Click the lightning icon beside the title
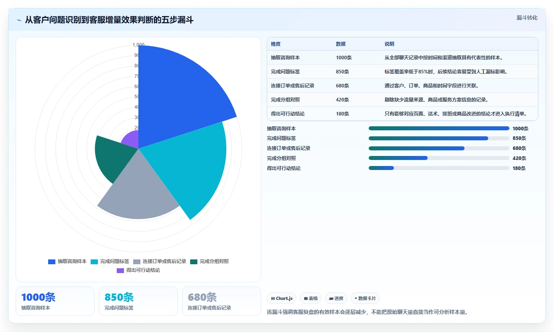554x332 pixels. pyautogui.click(x=19, y=20)
